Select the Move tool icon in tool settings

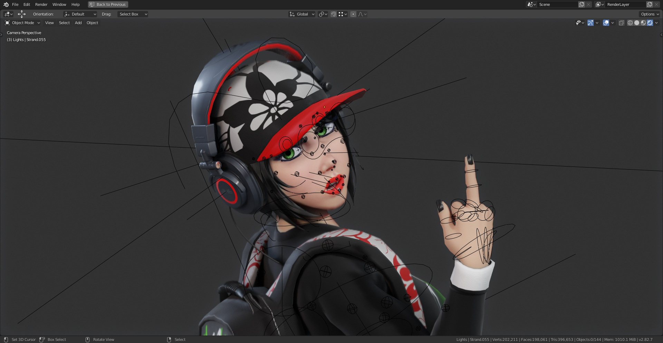click(22, 14)
